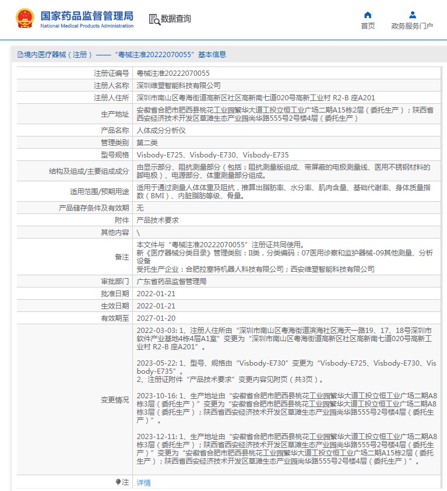Click the 批准日期 label

115,293
